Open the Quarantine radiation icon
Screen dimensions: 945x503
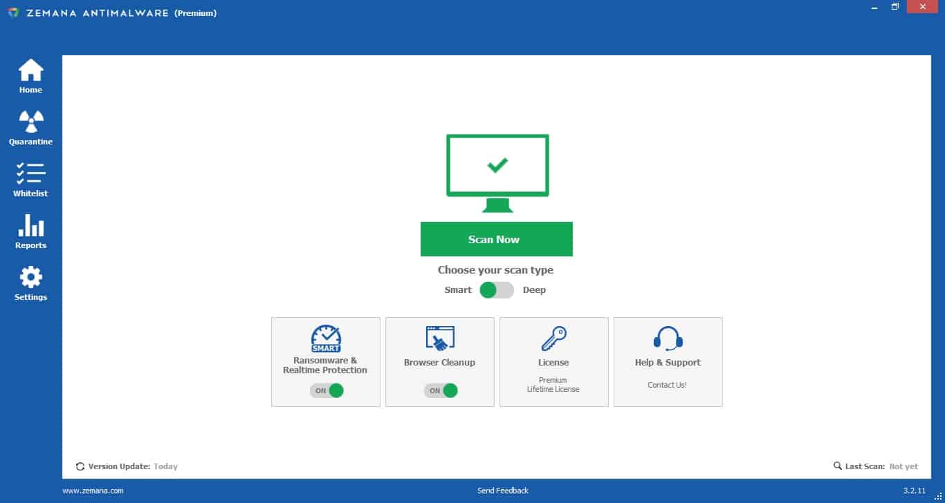click(30, 122)
